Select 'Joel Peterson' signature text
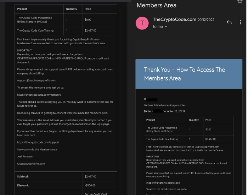248x195 pixels. [25, 157]
